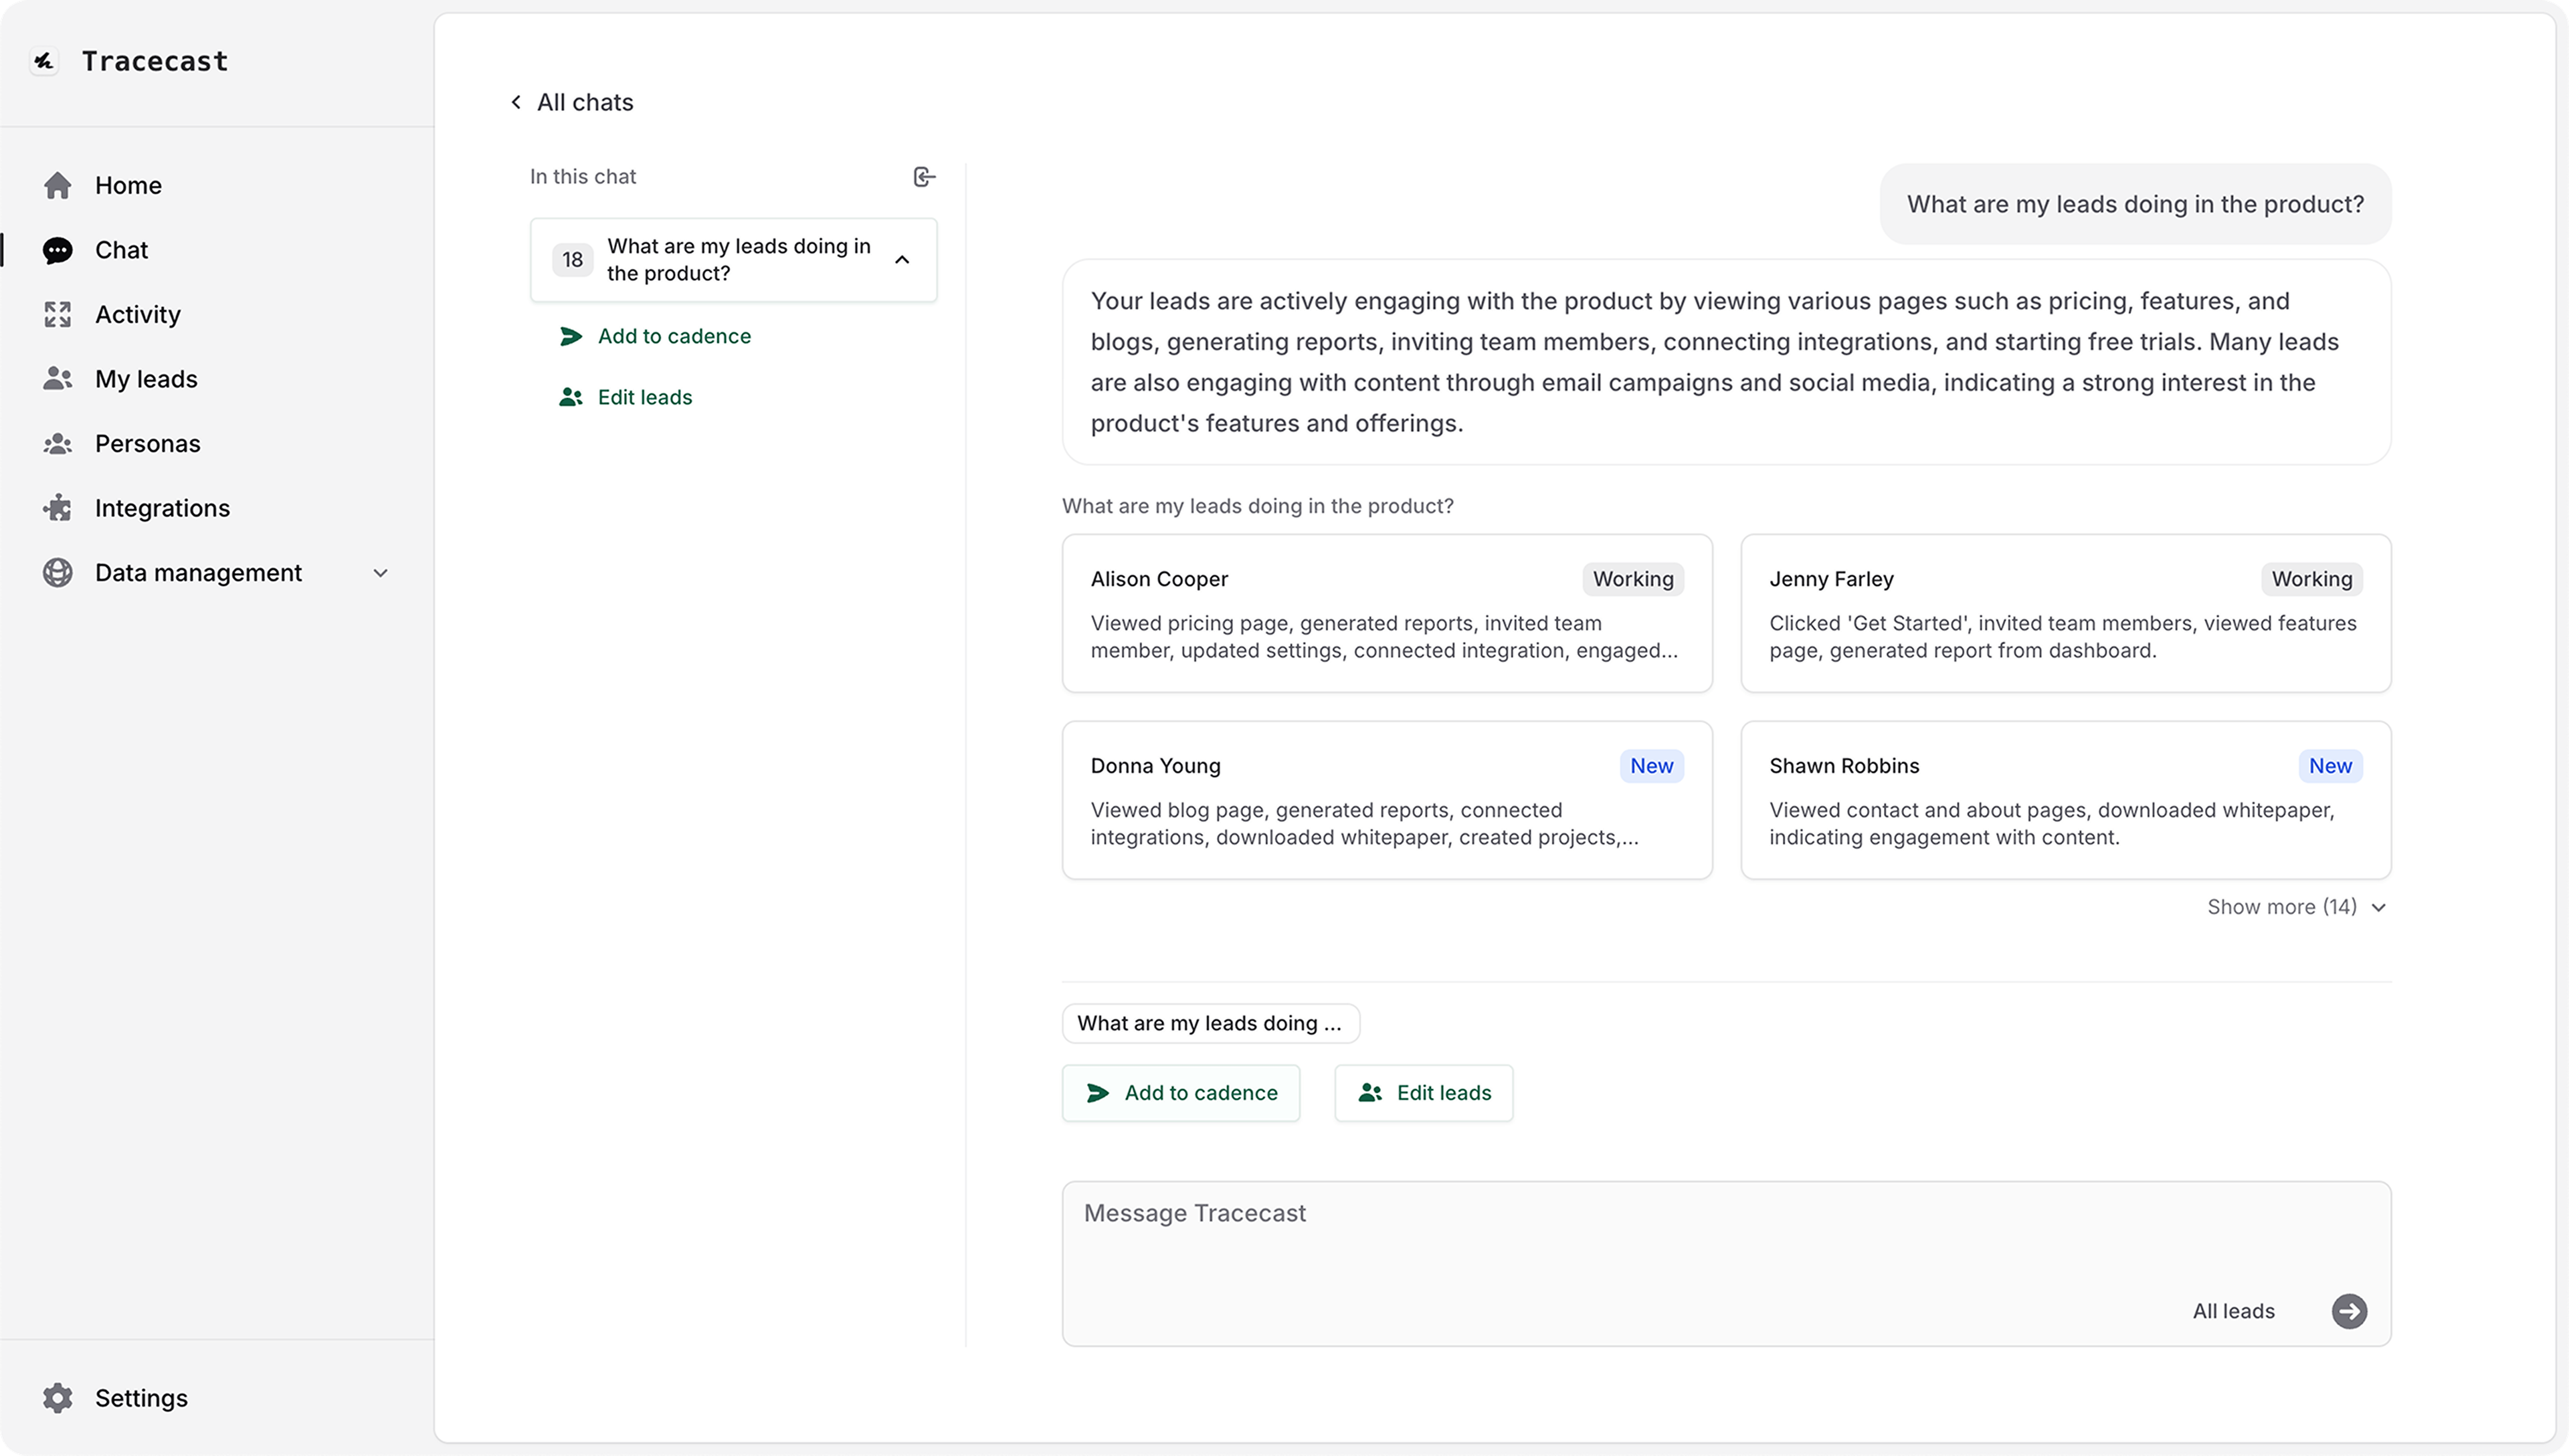2569x1456 pixels.
Task: Click Edit leads link in chat panel
Action: (645, 397)
